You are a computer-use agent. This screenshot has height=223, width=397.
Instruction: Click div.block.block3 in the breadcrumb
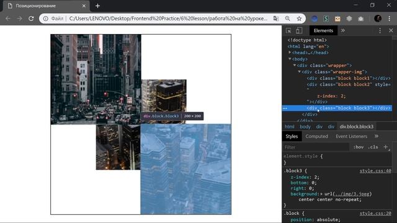click(356, 126)
